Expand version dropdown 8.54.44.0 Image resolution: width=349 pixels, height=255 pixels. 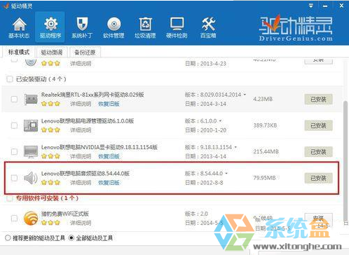click(x=226, y=173)
